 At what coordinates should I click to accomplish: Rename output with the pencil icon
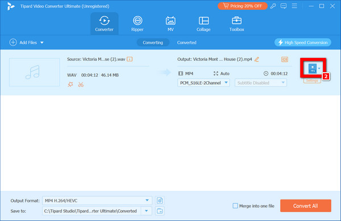coord(257,59)
